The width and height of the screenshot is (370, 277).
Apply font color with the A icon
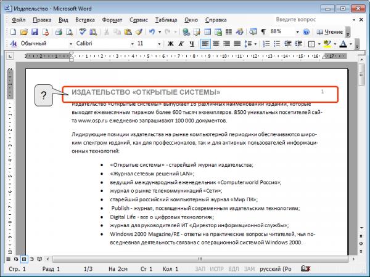click(x=343, y=44)
